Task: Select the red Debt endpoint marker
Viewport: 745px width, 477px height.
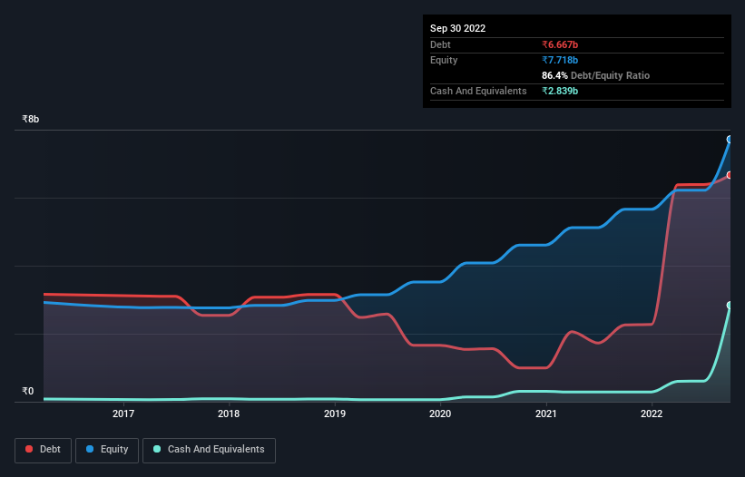Action: point(730,175)
